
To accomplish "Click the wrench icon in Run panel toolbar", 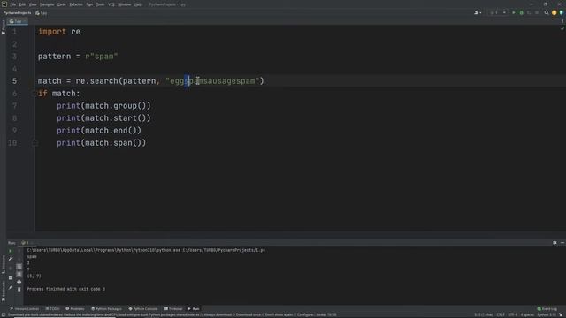I will click(11, 259).
